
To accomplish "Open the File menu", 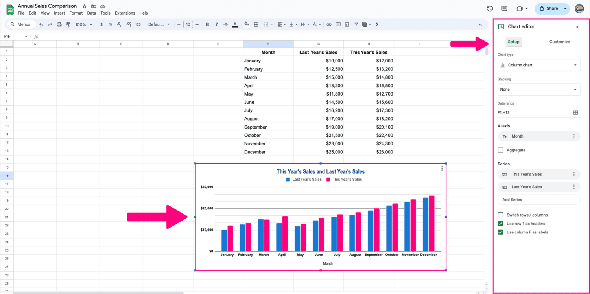I will (21, 13).
